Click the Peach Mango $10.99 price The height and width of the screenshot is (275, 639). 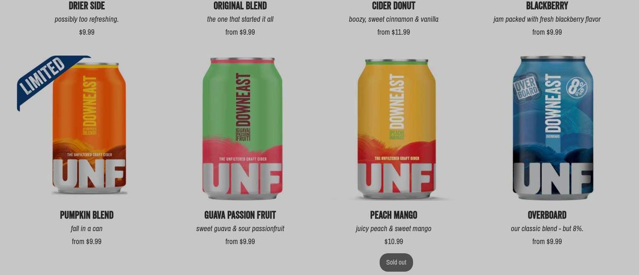click(394, 242)
